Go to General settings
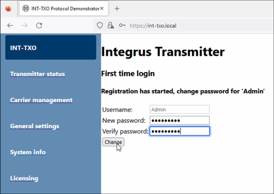This screenshot has height=194, width=274. pos(35,126)
